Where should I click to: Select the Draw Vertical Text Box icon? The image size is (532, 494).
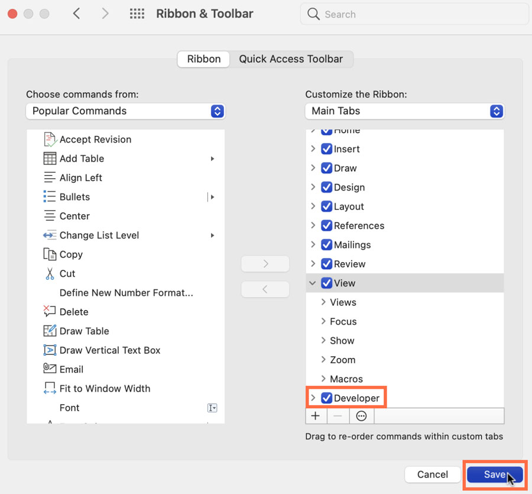(x=50, y=350)
